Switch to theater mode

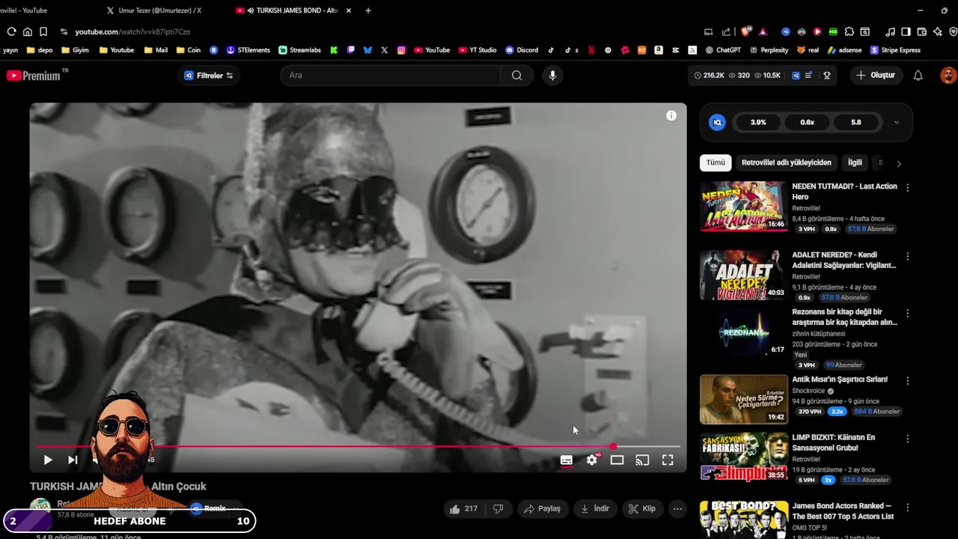pos(617,460)
